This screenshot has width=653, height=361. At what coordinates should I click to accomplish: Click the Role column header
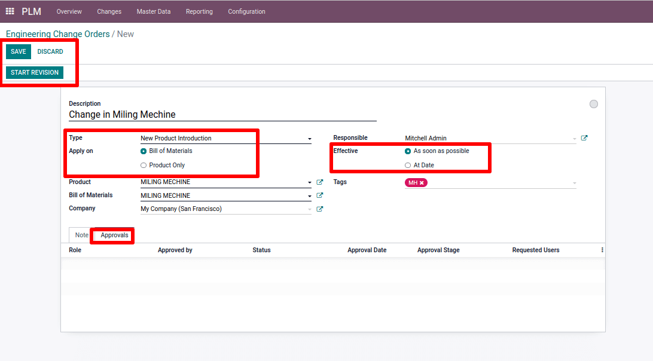[75, 250]
